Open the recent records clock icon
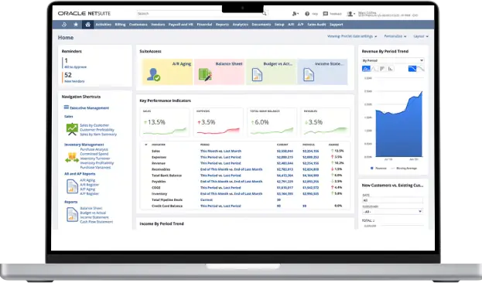This screenshot has height=283, width=482. click(64, 25)
